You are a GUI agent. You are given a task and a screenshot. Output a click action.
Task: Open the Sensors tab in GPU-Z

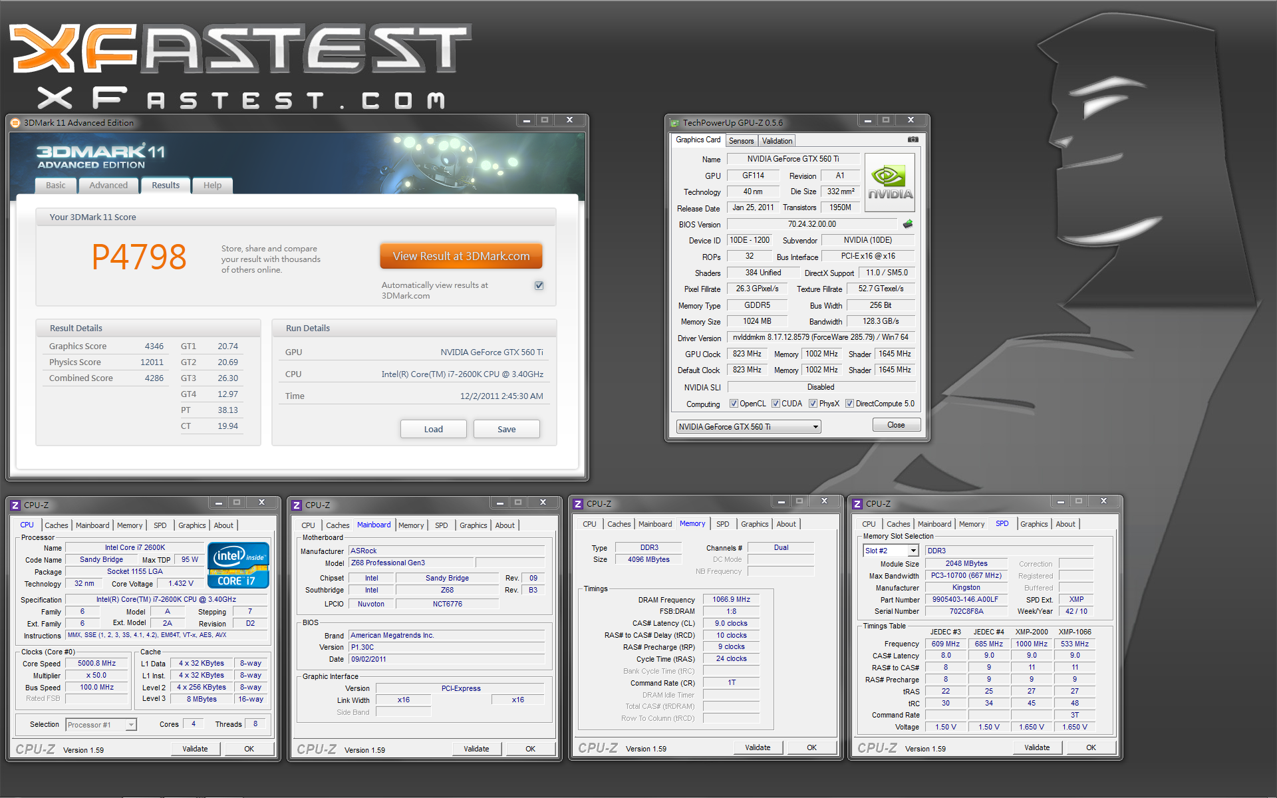[x=741, y=141]
